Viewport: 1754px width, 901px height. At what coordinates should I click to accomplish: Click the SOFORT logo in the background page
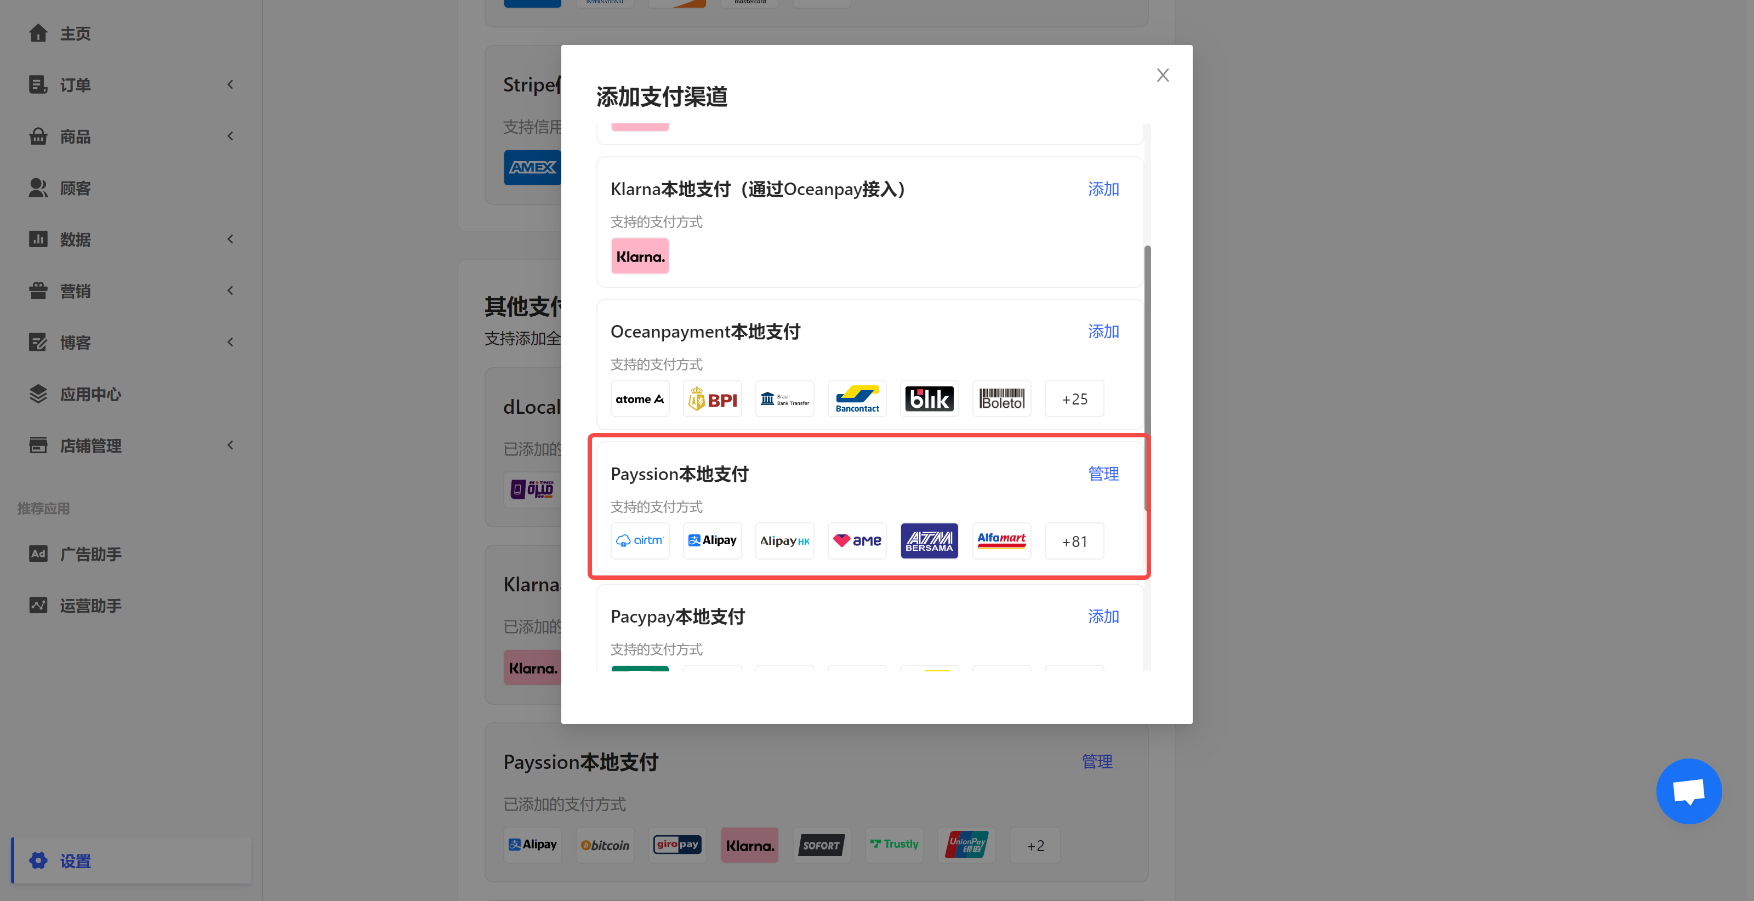(822, 845)
